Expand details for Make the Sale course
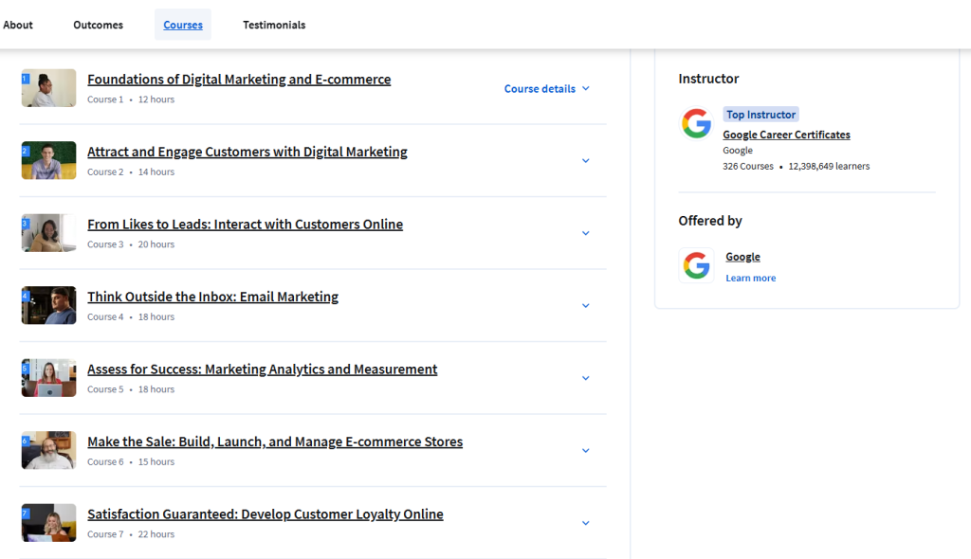This screenshot has width=971, height=559. (586, 450)
